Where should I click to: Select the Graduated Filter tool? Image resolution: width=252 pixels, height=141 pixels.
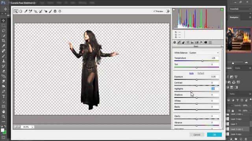pos(55,11)
